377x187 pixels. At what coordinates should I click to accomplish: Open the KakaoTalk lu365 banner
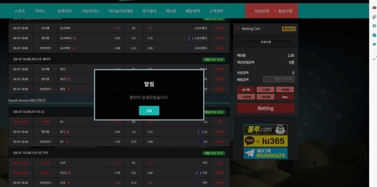[x=265, y=141]
